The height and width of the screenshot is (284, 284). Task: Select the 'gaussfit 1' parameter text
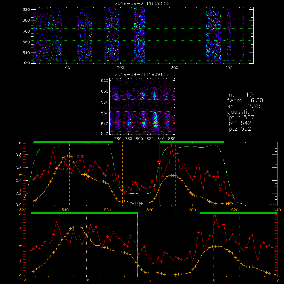tap(241, 112)
